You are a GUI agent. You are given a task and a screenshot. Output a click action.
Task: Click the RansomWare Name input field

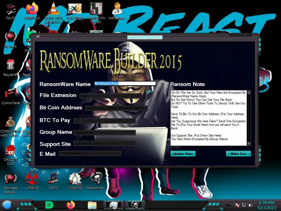pyautogui.click(x=125, y=84)
